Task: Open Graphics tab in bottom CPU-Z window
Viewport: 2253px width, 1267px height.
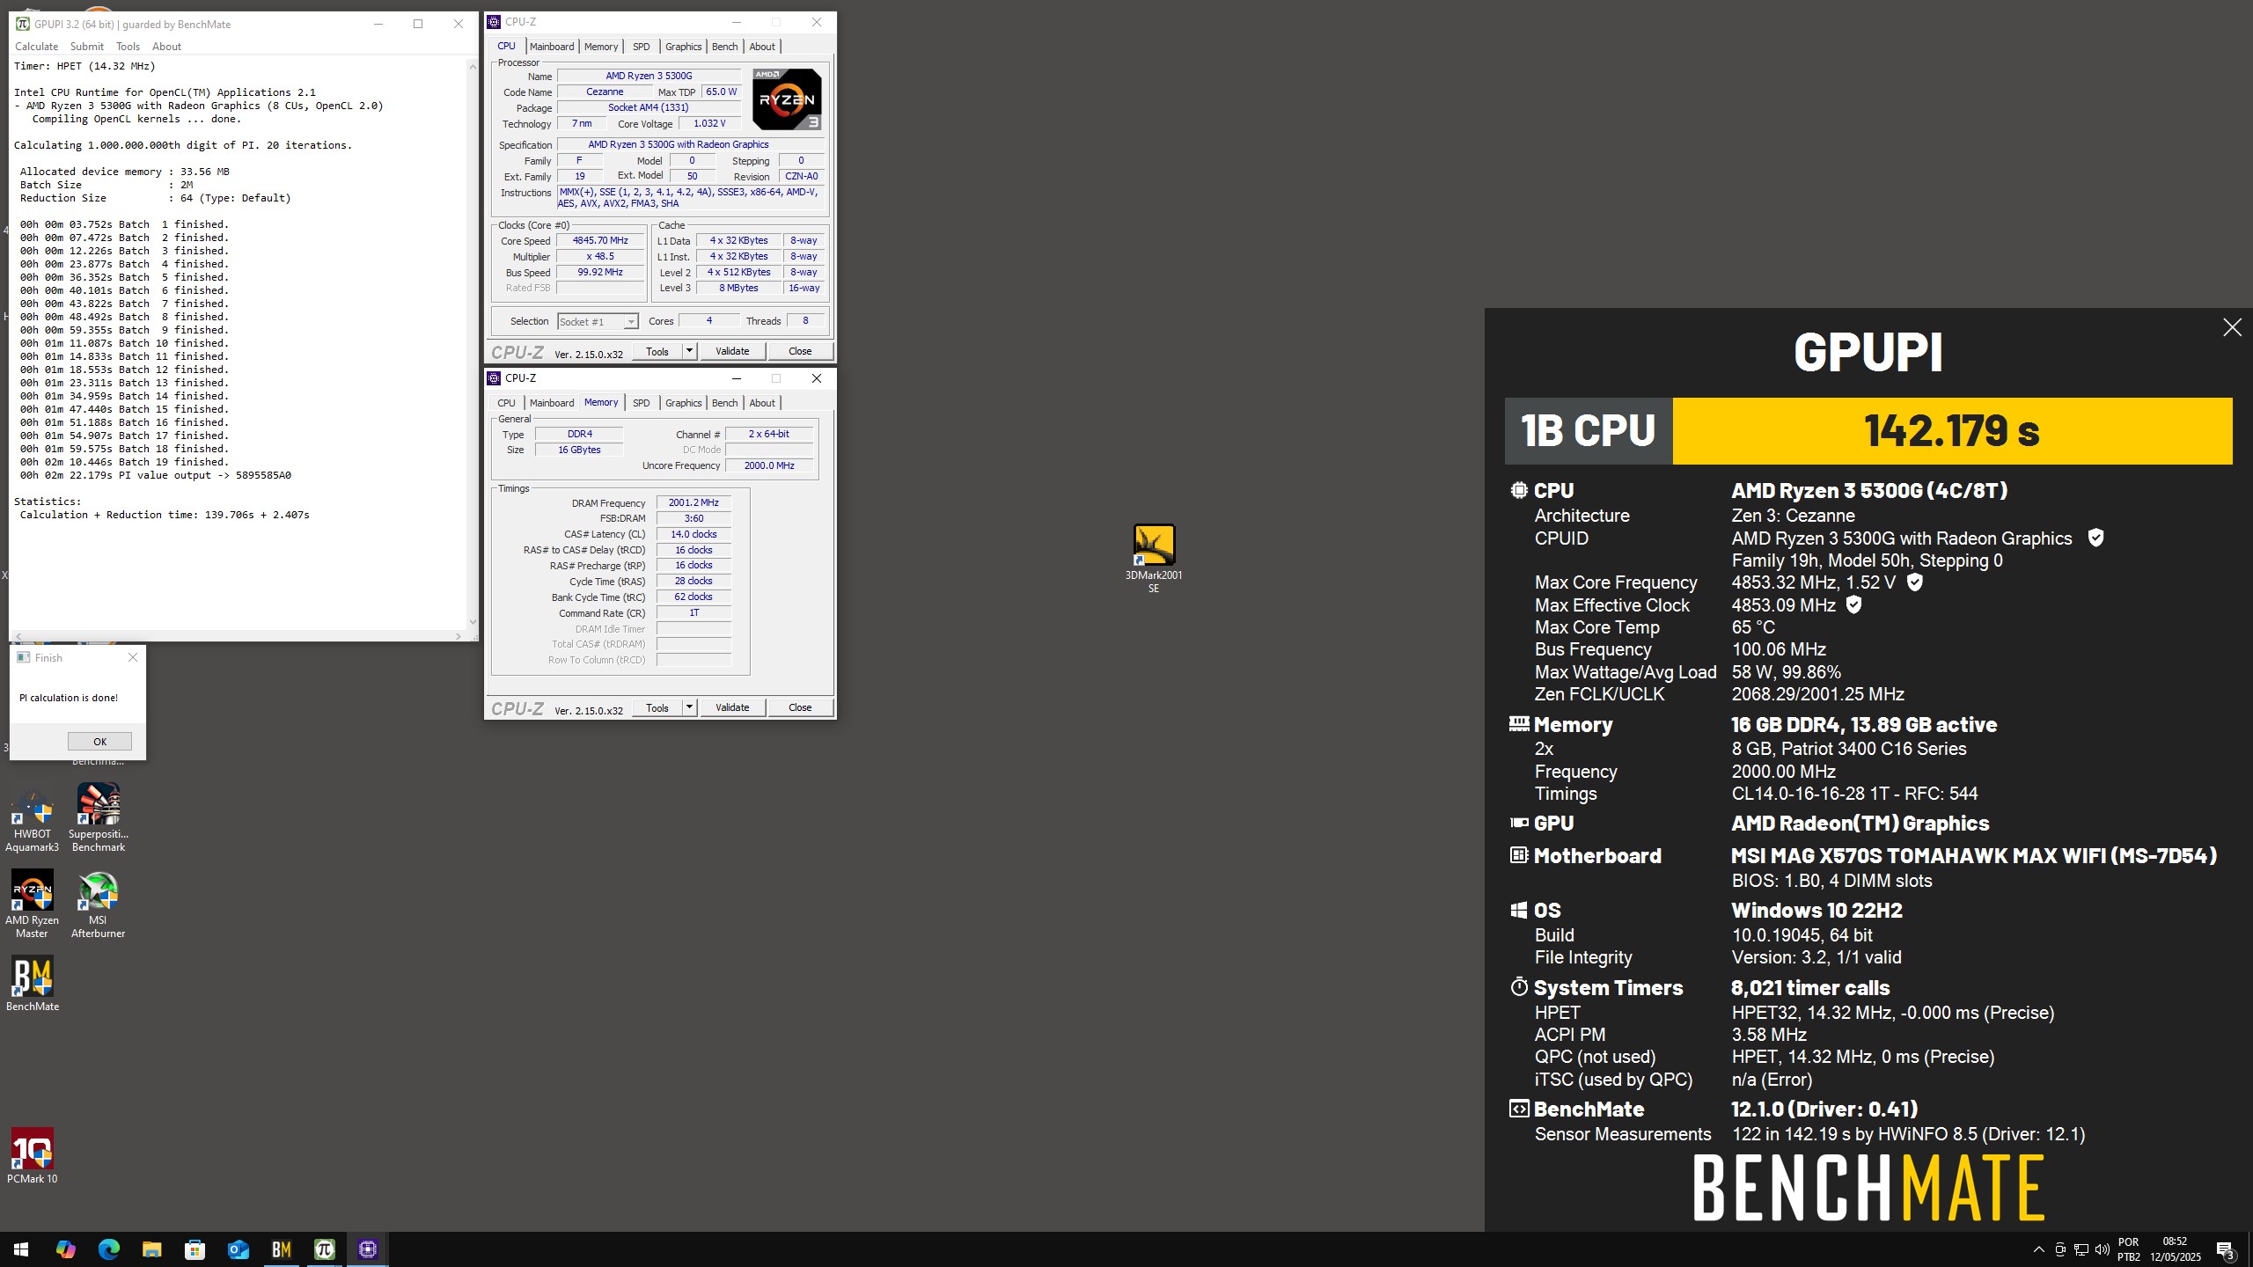Action: point(683,403)
